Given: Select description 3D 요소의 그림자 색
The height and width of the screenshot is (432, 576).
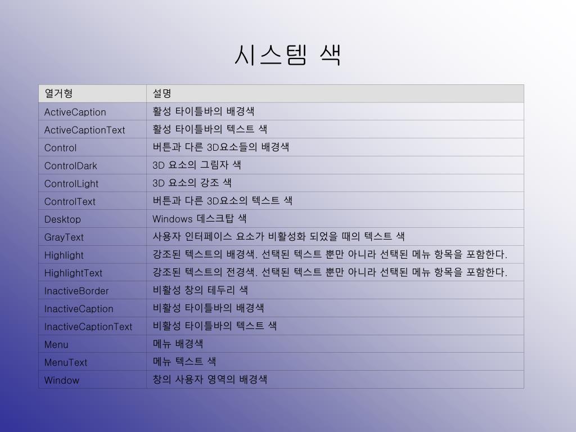Looking at the screenshot, I should tap(197, 165).
